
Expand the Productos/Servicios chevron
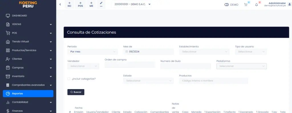51,50
